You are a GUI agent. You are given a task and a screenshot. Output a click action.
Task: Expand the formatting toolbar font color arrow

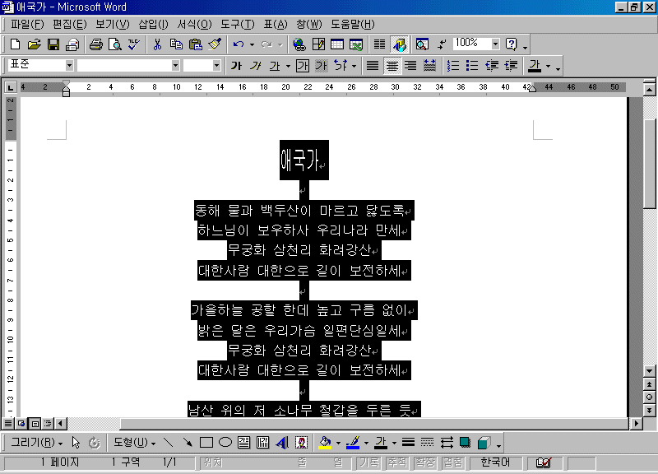[548, 66]
